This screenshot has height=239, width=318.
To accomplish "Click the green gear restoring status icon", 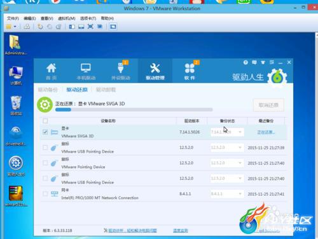I will [45, 104].
